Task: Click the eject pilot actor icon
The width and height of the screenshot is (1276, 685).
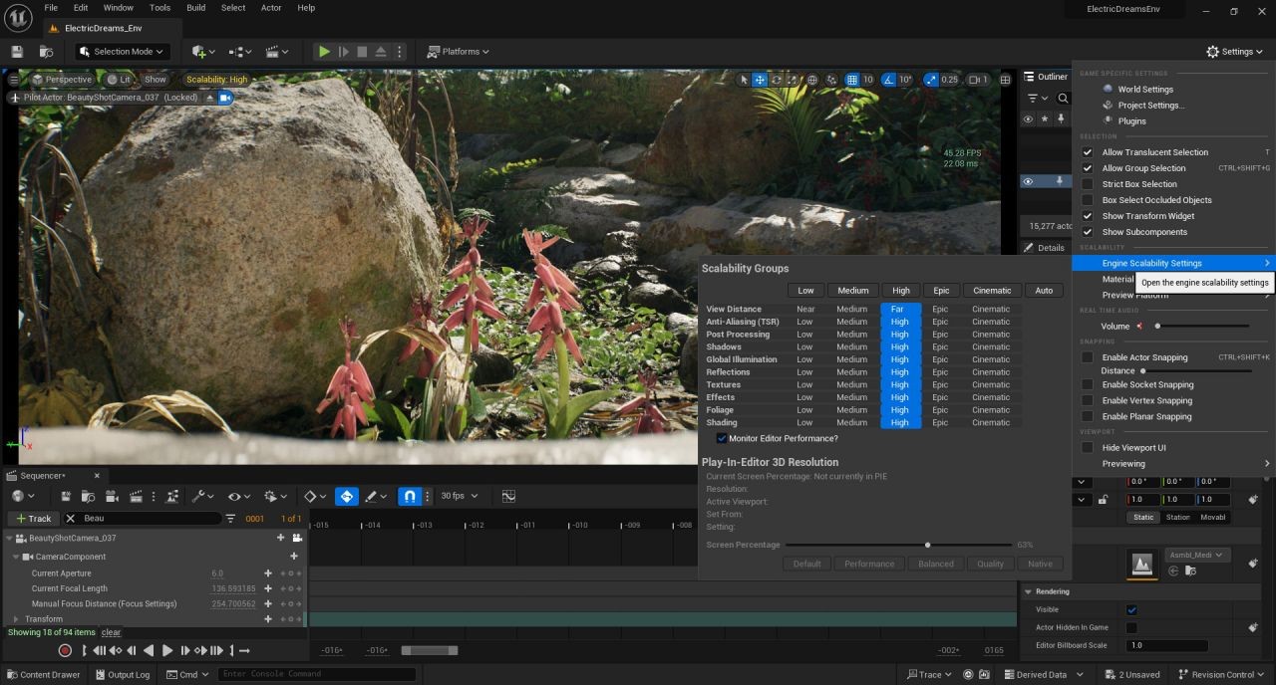Action: pos(209,98)
